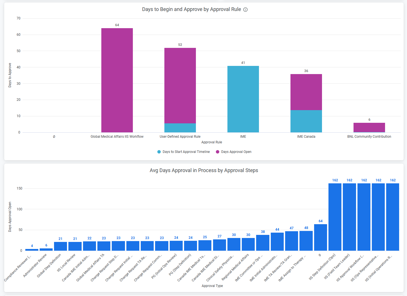Image resolution: width=407 pixels, height=296 pixels.
Task: Select the IIS (Ops Representative... bar
Action: pyautogui.click(x=378, y=217)
